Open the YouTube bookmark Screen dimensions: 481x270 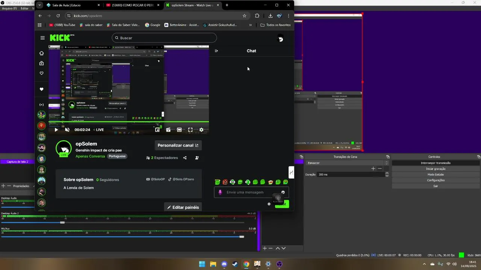(x=62, y=25)
